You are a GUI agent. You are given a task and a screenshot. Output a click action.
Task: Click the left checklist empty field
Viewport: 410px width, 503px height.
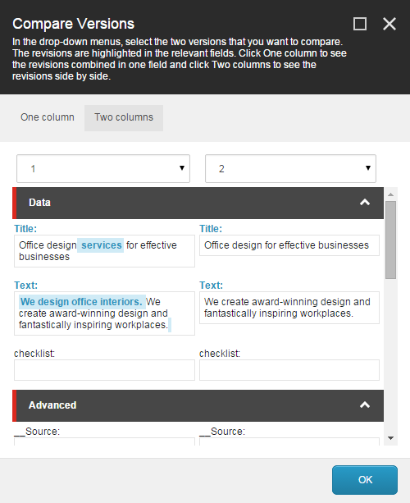104,370
